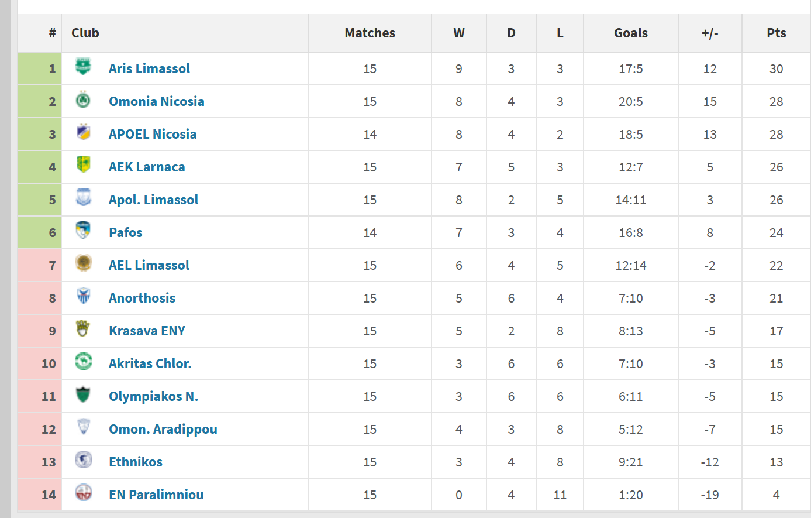
Task: Click the Anorthosis club badge
Action: (83, 297)
